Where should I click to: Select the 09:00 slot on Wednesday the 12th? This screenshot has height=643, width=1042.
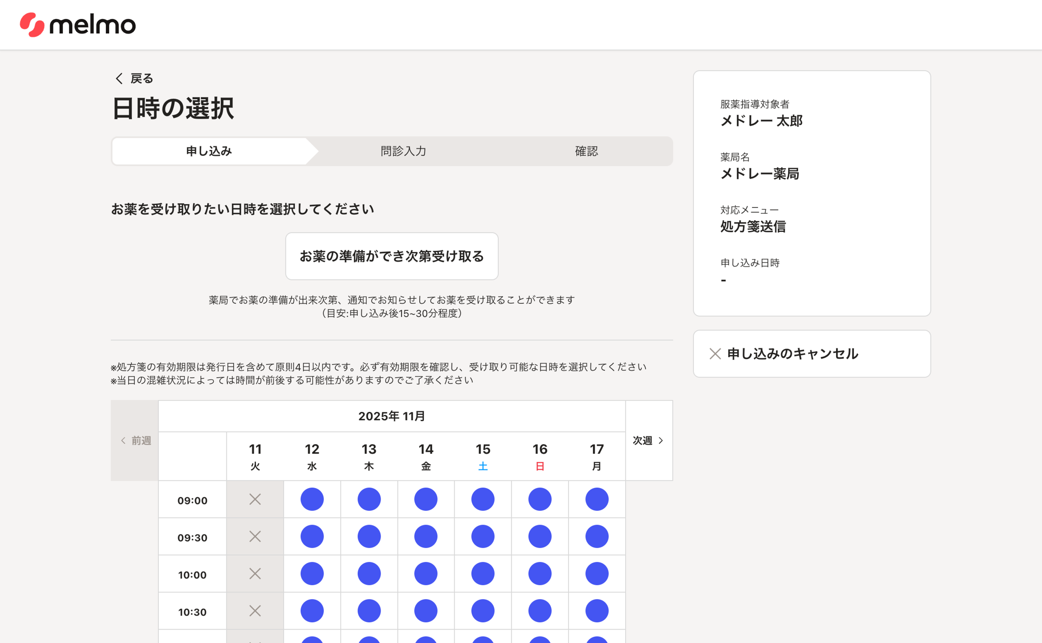[312, 499]
